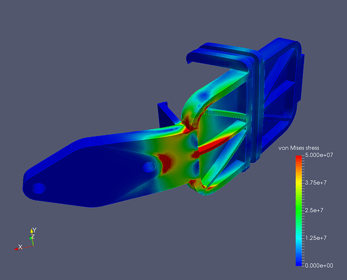Click the von Mises stress color legend bar

[x=298, y=211]
